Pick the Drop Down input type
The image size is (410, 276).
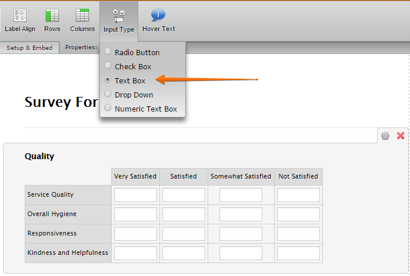(x=108, y=95)
